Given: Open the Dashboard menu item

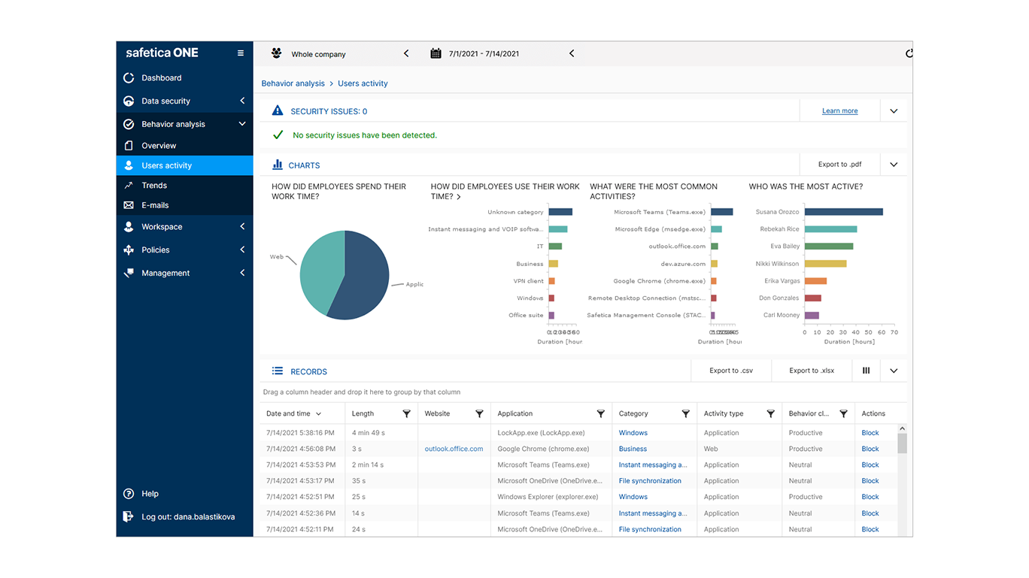Looking at the screenshot, I should click(x=184, y=77).
